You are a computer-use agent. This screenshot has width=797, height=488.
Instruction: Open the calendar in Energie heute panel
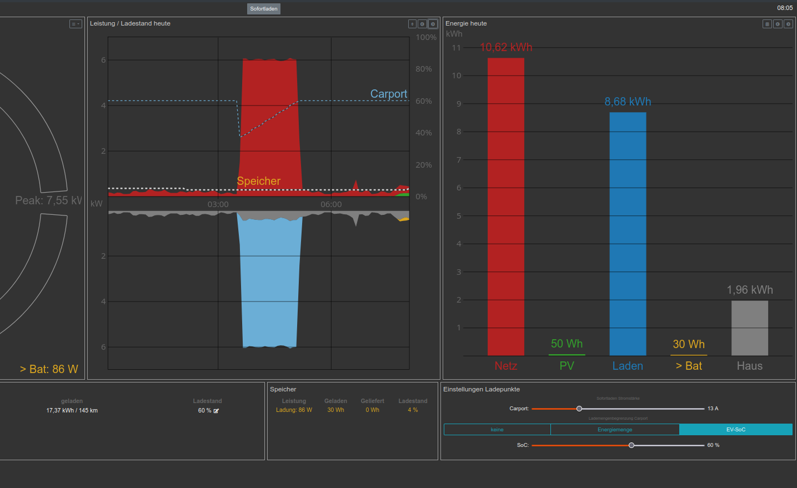(767, 24)
